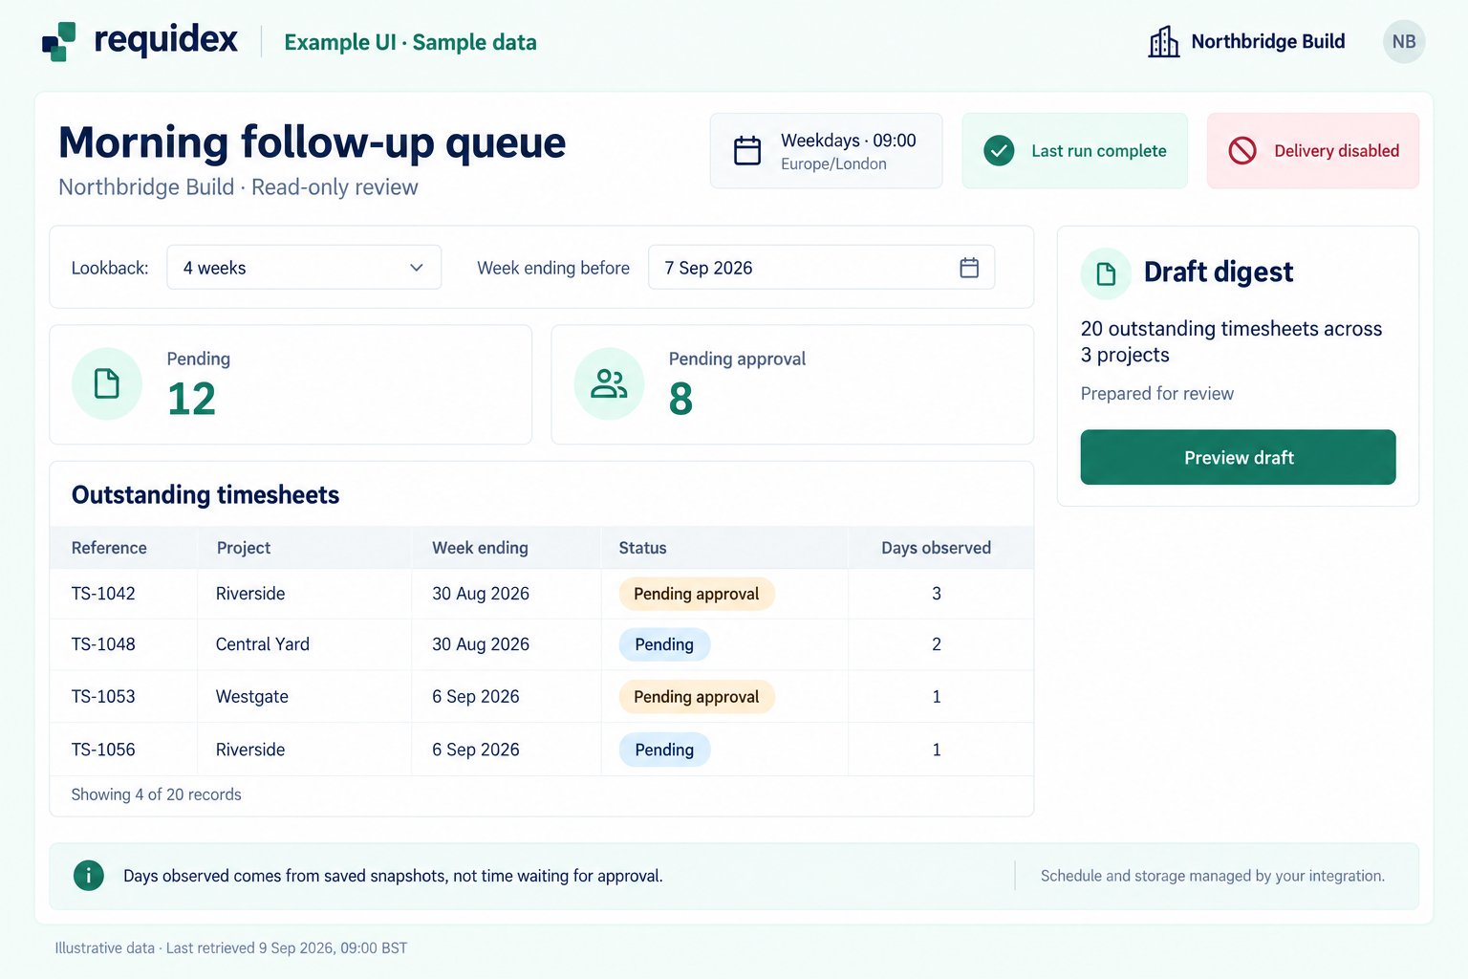This screenshot has width=1468, height=979.
Task: Click the Pending pill for TS-1048
Action: [664, 644]
